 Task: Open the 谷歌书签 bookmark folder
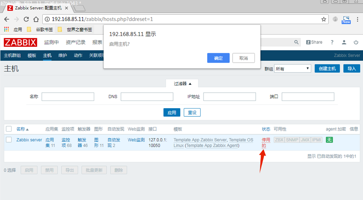point(40,29)
